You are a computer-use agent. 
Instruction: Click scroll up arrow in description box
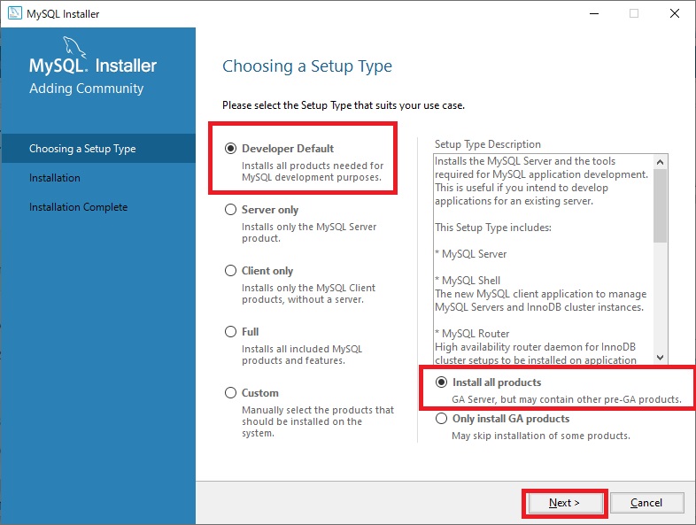[x=660, y=162]
